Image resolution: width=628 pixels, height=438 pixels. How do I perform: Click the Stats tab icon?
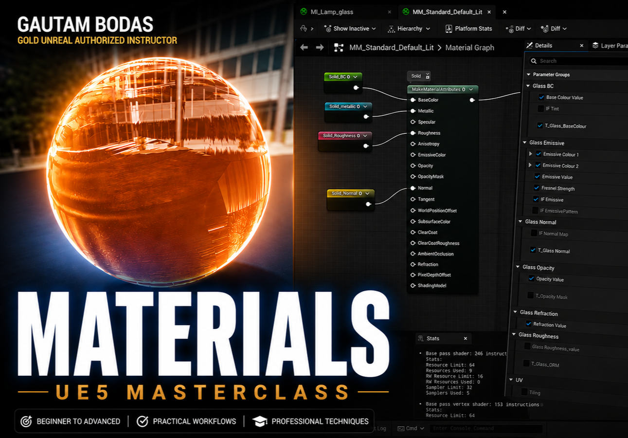click(420, 338)
